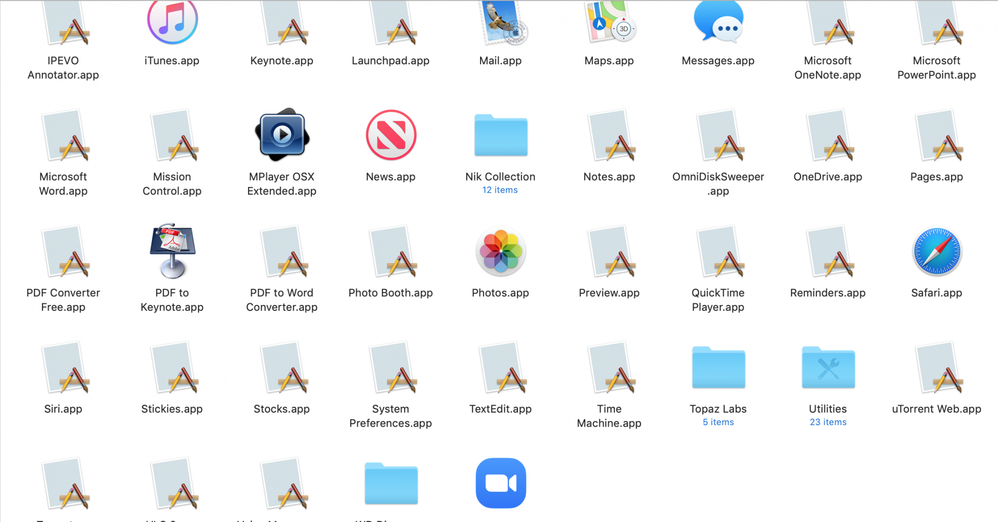Select the 'uTorrent Web.app' file name

click(x=937, y=409)
